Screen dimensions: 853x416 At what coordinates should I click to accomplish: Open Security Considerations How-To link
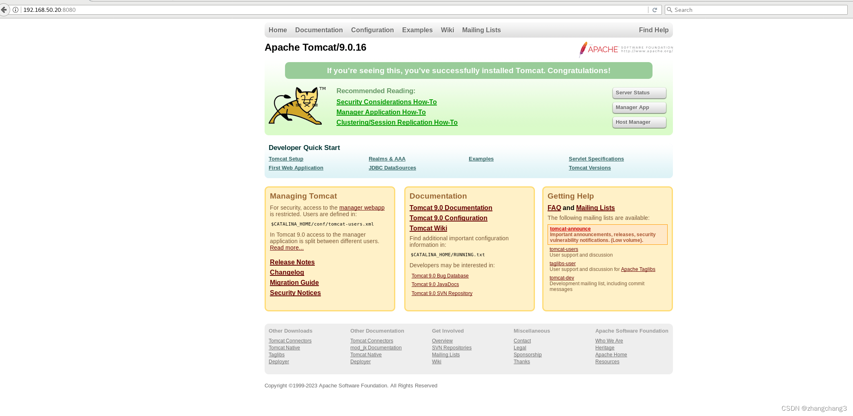click(387, 102)
